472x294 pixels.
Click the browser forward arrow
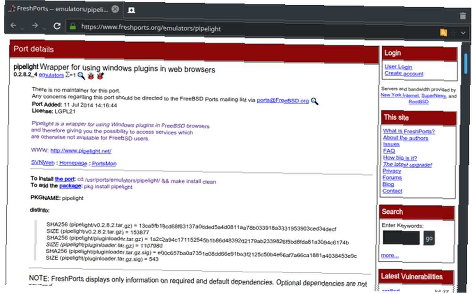pyautogui.click(x=35, y=25)
